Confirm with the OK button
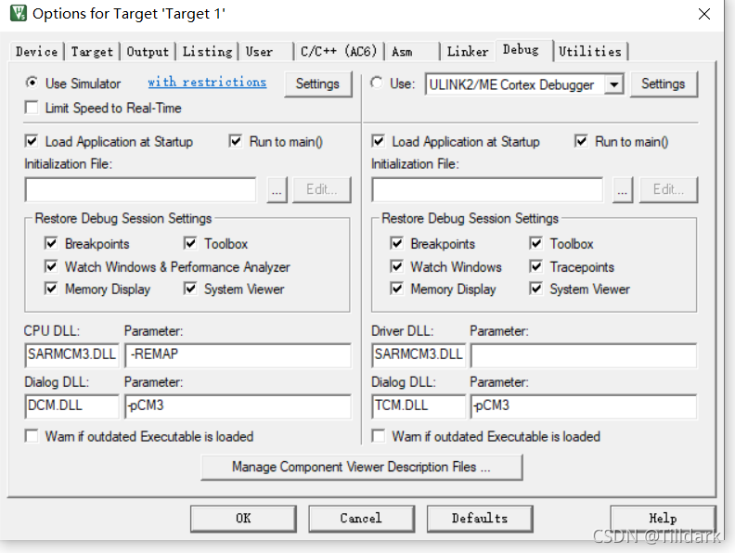This screenshot has height=553, width=735. [x=243, y=519]
